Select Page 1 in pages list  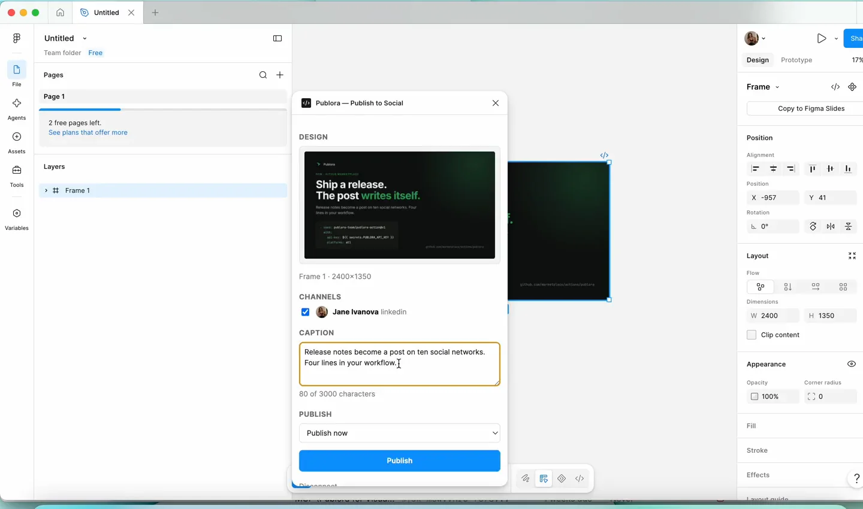(163, 96)
